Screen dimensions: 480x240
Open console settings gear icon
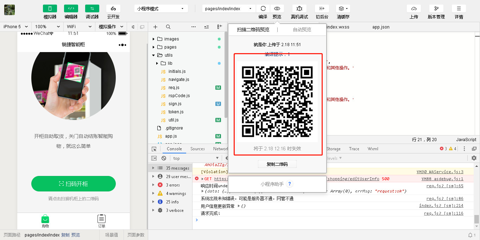[x=474, y=158]
